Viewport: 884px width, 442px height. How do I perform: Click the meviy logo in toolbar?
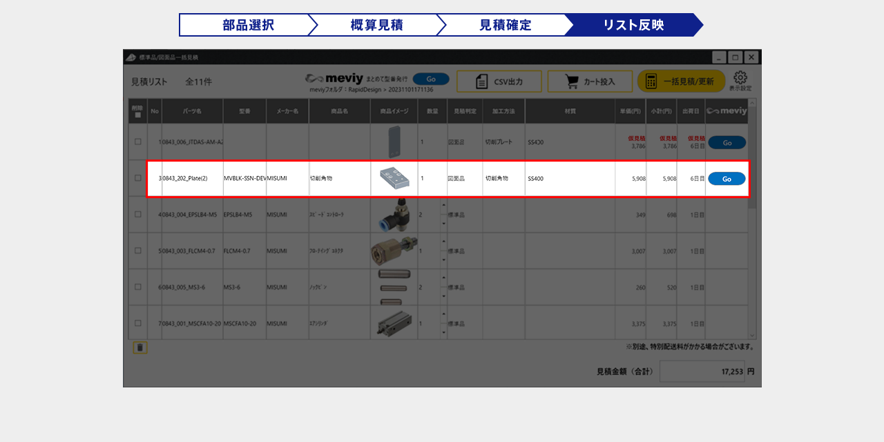(x=334, y=79)
